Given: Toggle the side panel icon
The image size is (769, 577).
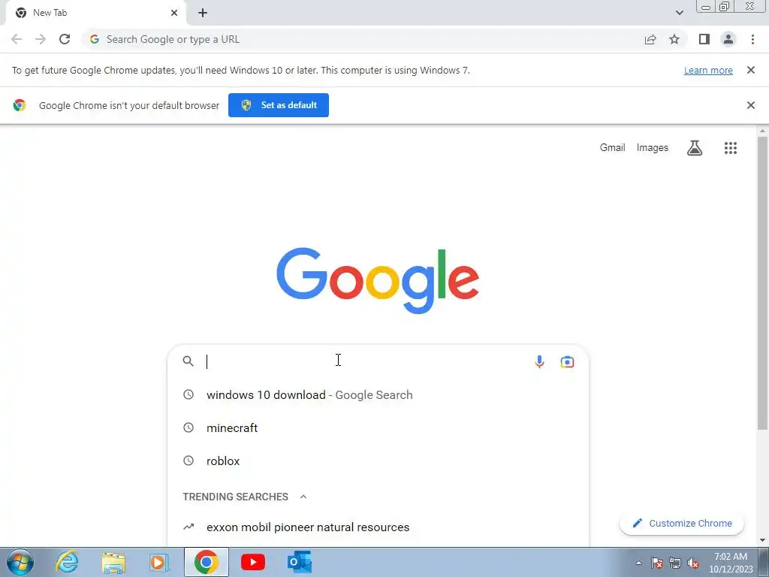Looking at the screenshot, I should tap(704, 39).
